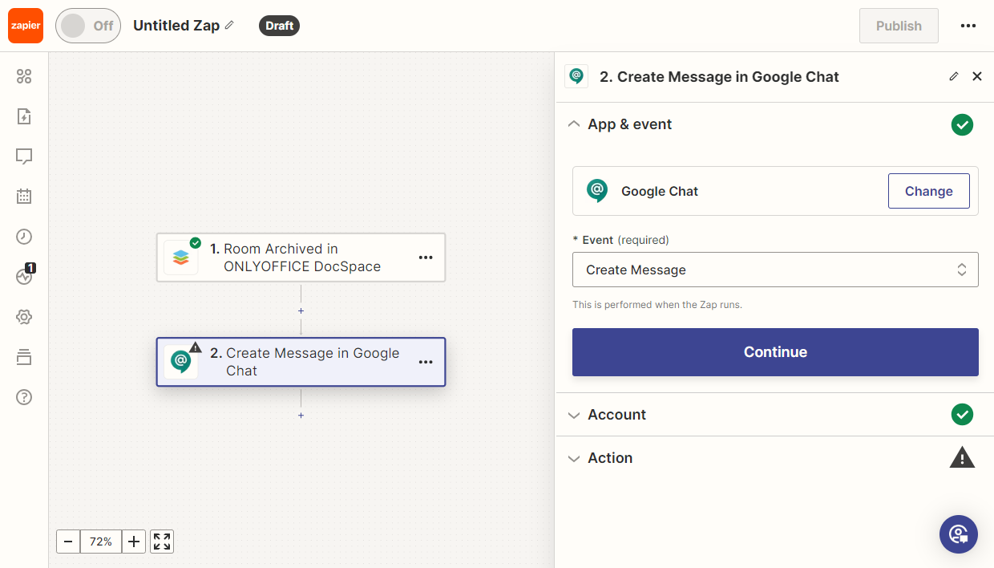Open the status activity icon with badge
Screen dimensions: 994x568
[24, 276]
